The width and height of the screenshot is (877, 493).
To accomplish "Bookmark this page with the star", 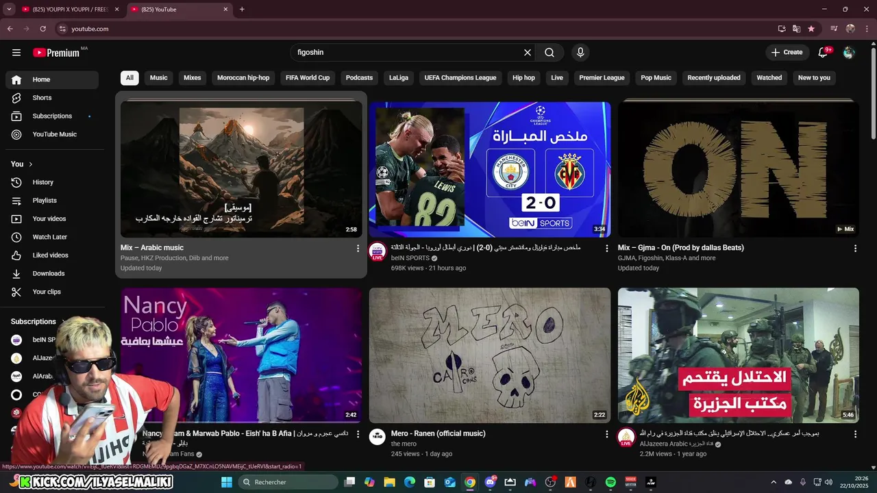I will point(811,29).
